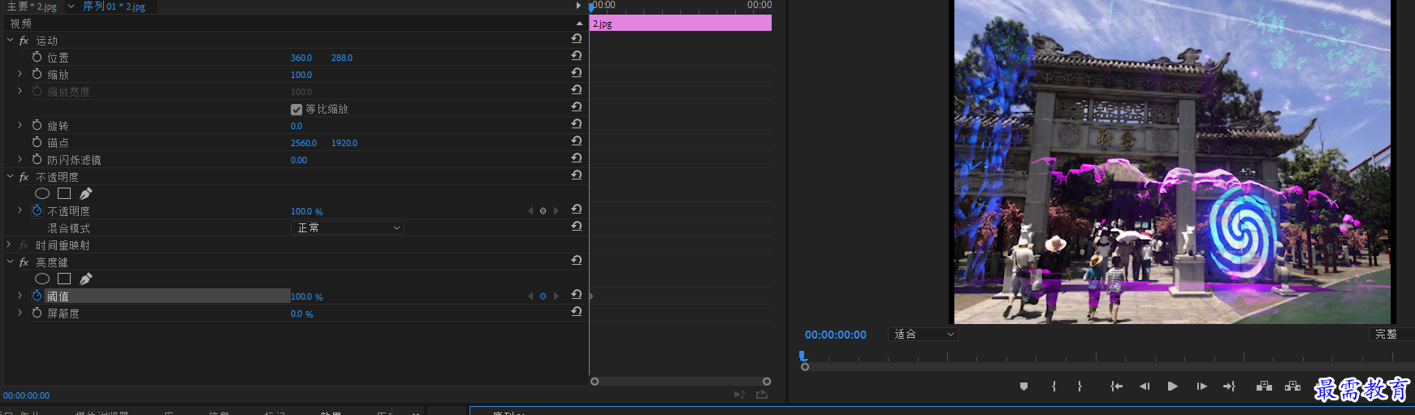Select pen mask tool under 亮度键
Viewport: 1415px width, 415px height.
[x=86, y=279]
